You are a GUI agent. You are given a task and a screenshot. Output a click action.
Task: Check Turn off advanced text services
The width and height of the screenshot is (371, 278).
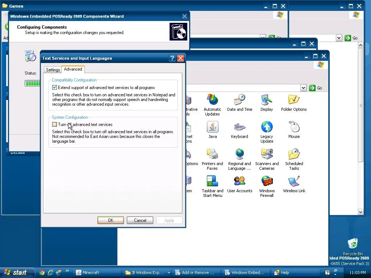coord(54,125)
